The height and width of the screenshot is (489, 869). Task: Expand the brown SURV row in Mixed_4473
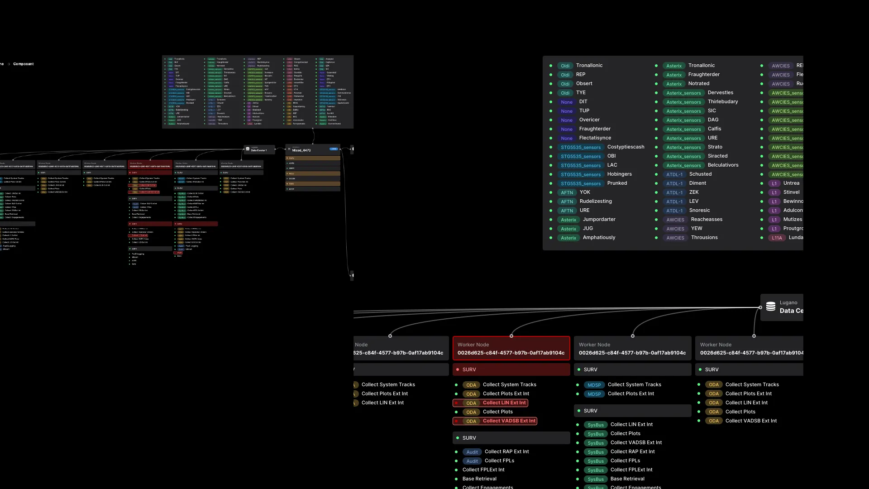(x=313, y=158)
